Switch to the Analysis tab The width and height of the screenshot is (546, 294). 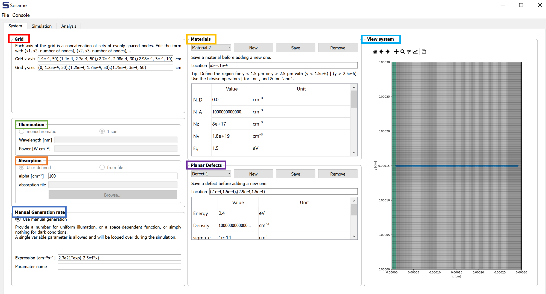(69, 26)
